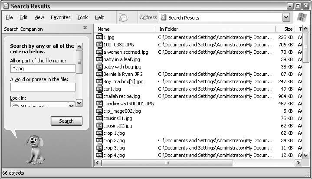
Task: Sort results by Name column header
Action: [125, 29]
